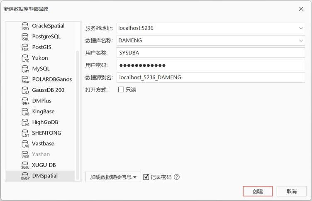Select DMSpatial in the database list
The height and width of the screenshot is (201, 312).
45,176
